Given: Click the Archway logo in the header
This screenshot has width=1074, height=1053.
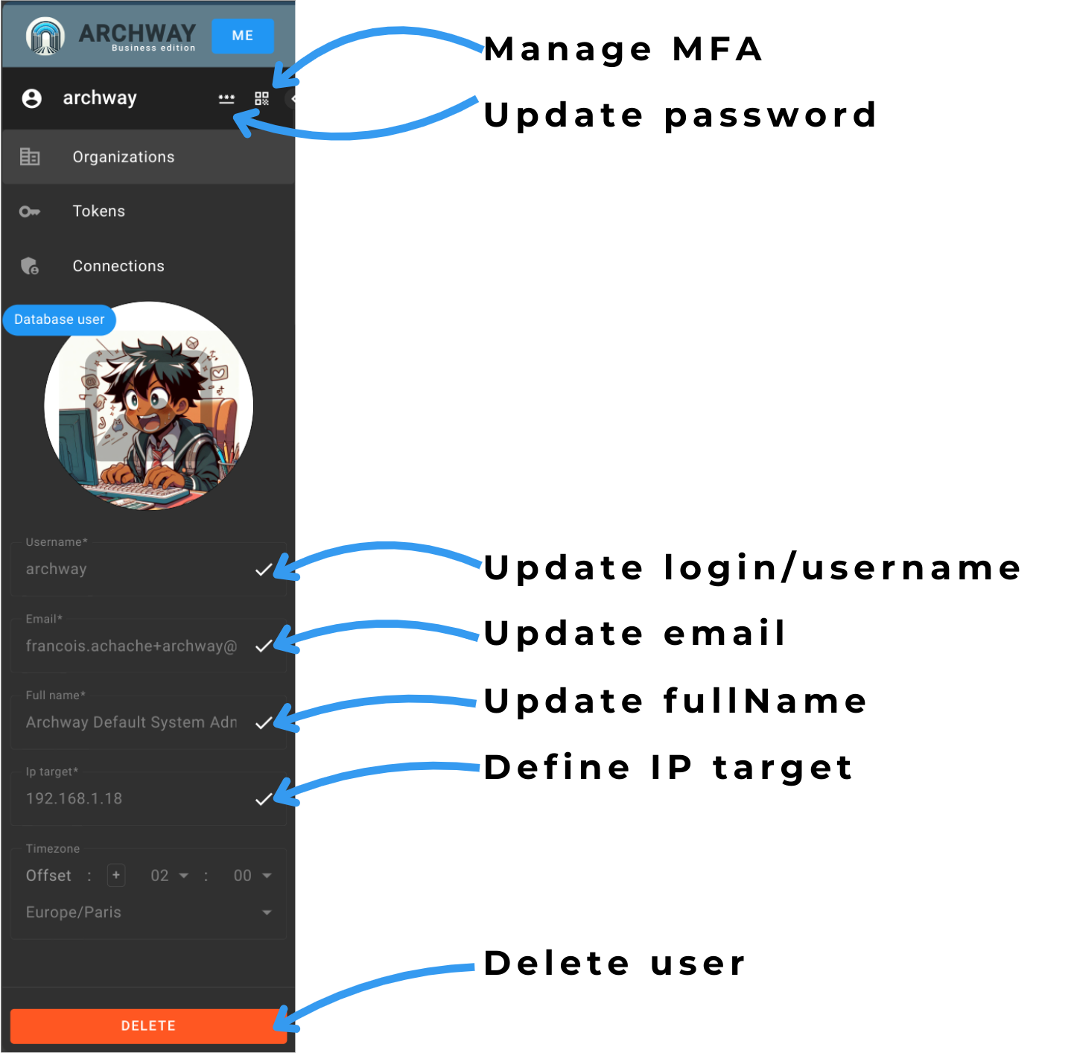Looking at the screenshot, I should click(45, 36).
